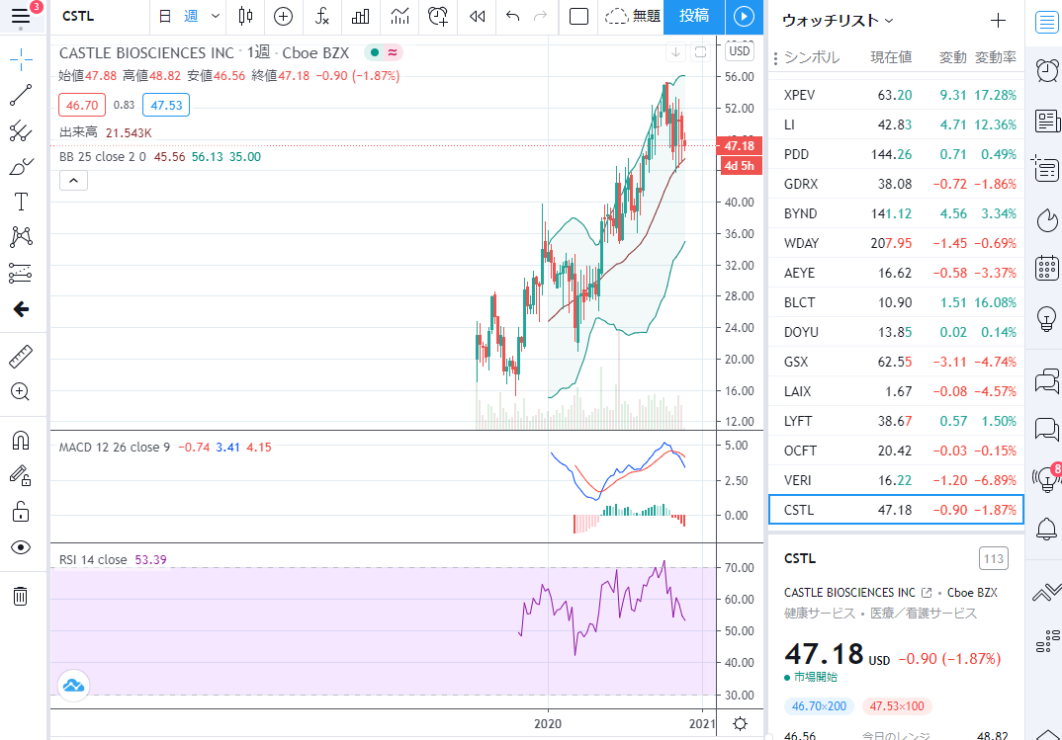Expand the timeframe dropdown chevron

216,16
